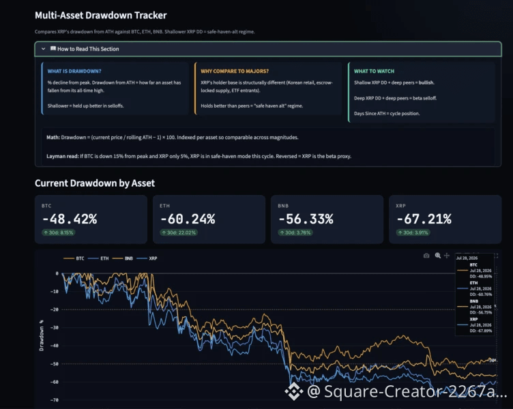This screenshot has height=409, width=513.
Task: Click the tooltip value DD: -48.95%
Action: coord(481,276)
